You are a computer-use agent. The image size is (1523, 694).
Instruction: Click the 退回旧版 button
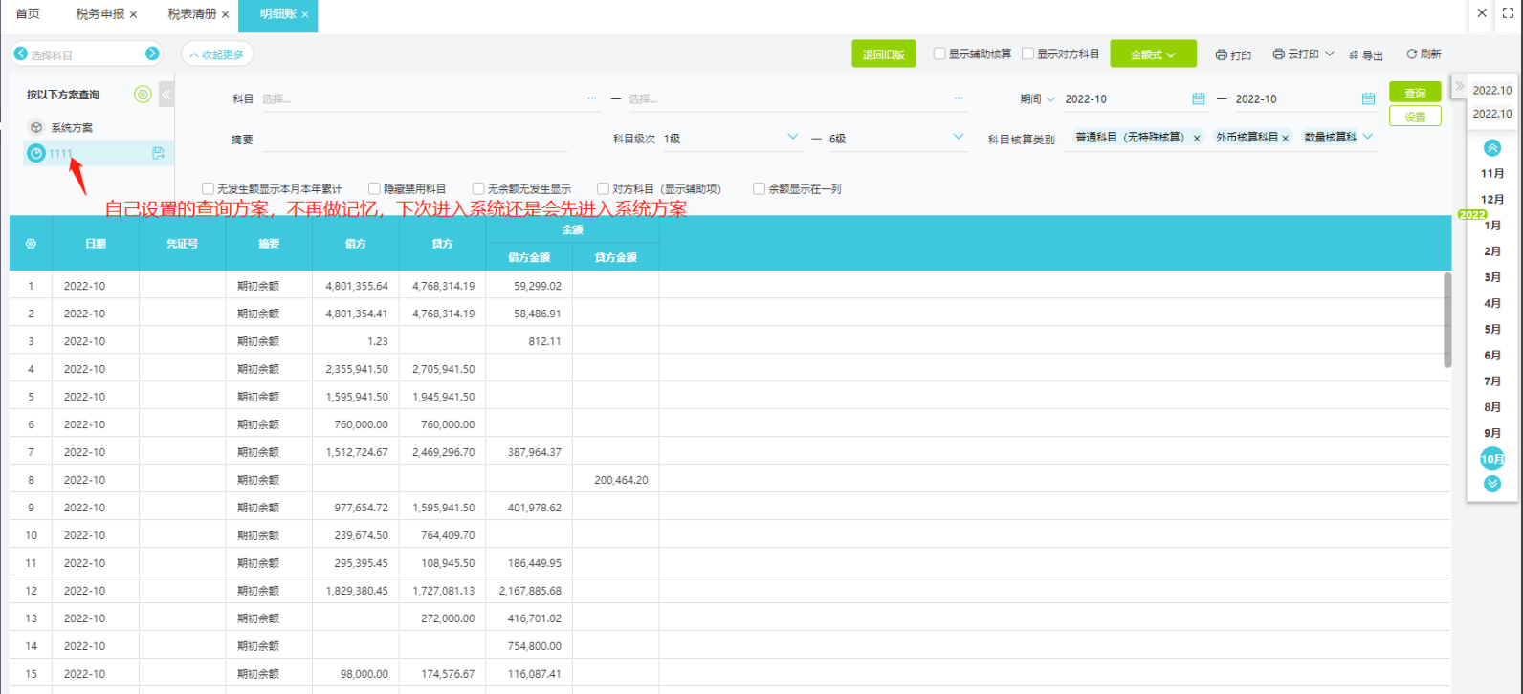tap(883, 54)
